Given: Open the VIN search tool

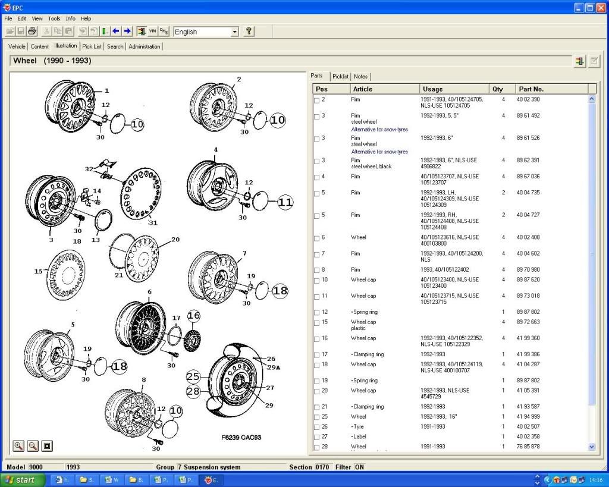Looking at the screenshot, I should pos(153,32).
